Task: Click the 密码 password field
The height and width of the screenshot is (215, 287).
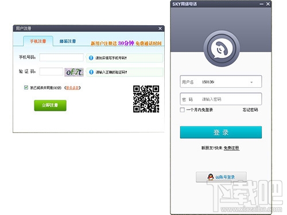Action: click(x=221, y=99)
